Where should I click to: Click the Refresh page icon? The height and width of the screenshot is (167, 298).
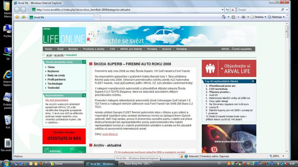click(227, 10)
